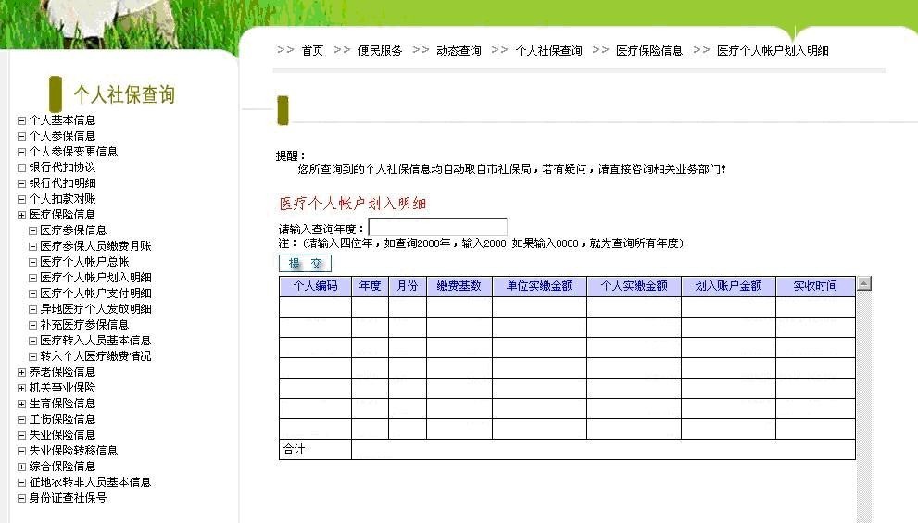The height and width of the screenshot is (523, 918).
Task: Click plus icon beside 工伤保险信息
Action: click(x=22, y=419)
